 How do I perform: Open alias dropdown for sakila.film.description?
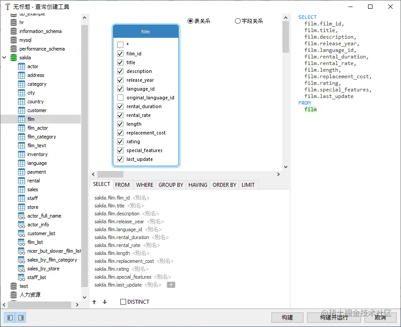tap(151, 214)
